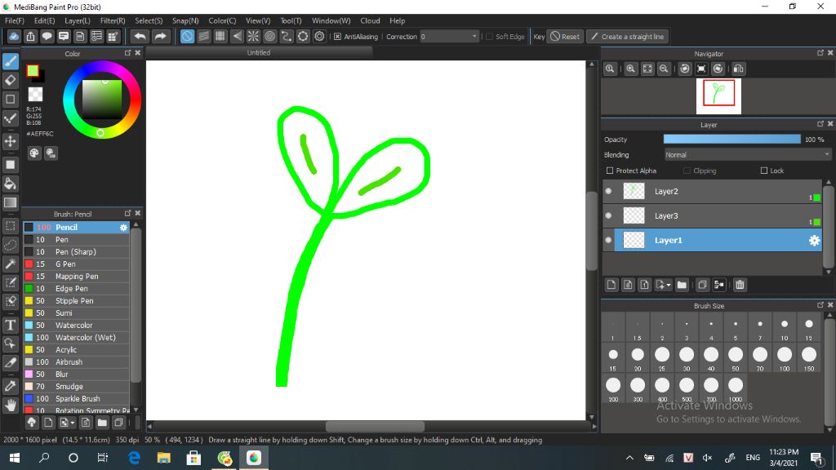Click the transparent color swatch
836x470 pixels.
point(35,95)
